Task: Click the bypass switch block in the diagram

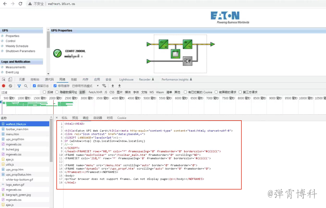Action: [187, 61]
